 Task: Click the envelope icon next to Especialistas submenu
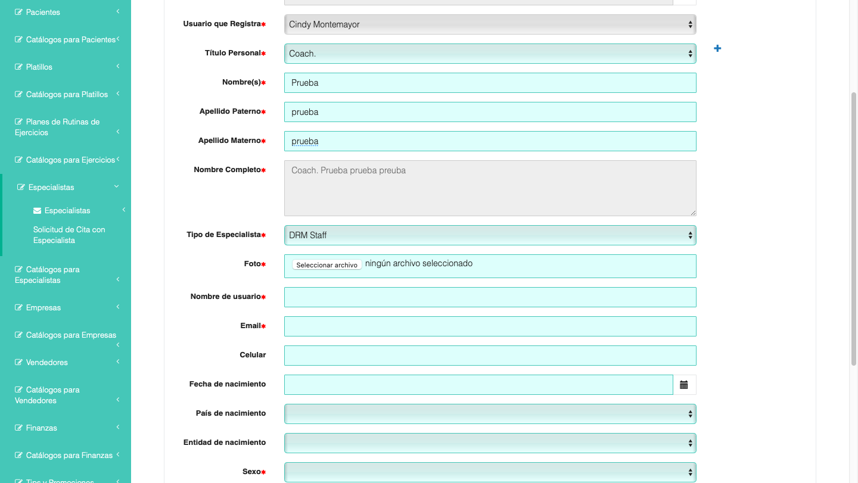coord(38,211)
